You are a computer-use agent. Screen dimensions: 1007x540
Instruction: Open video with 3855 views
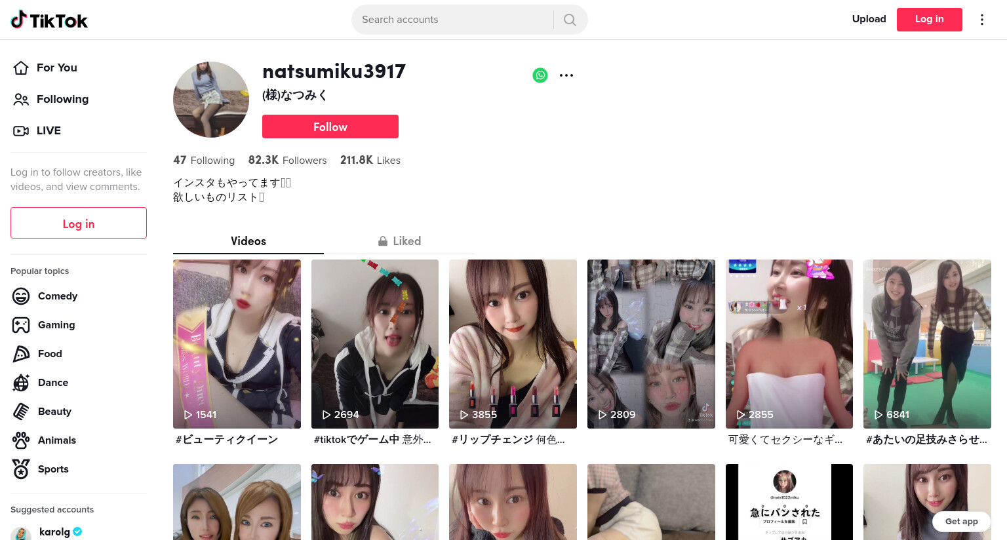513,344
